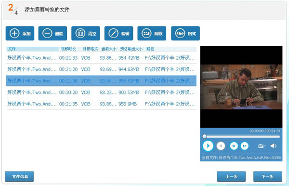The image size is (289, 186).
Task: Select the file row with duration 00:21:20
Action: [101, 69]
